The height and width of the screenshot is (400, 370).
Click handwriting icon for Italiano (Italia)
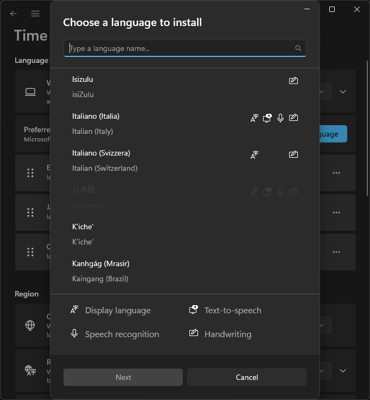(293, 118)
